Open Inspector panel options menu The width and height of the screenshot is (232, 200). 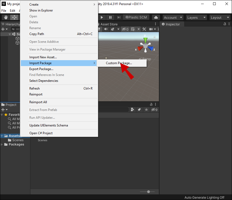229,24
